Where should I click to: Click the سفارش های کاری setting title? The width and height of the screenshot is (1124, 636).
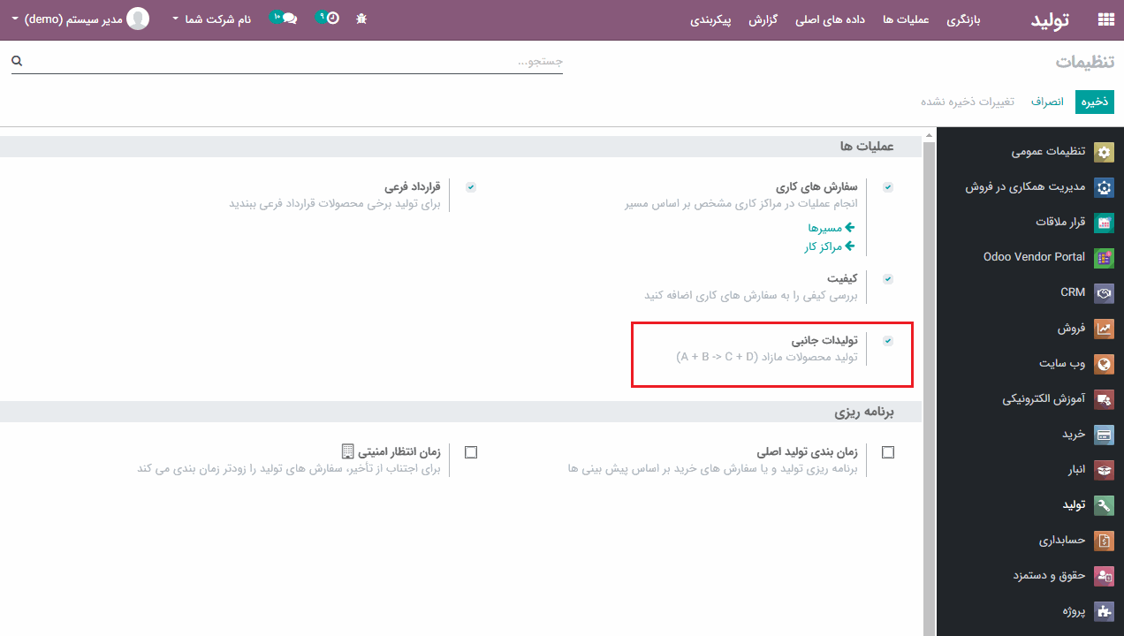(x=817, y=187)
